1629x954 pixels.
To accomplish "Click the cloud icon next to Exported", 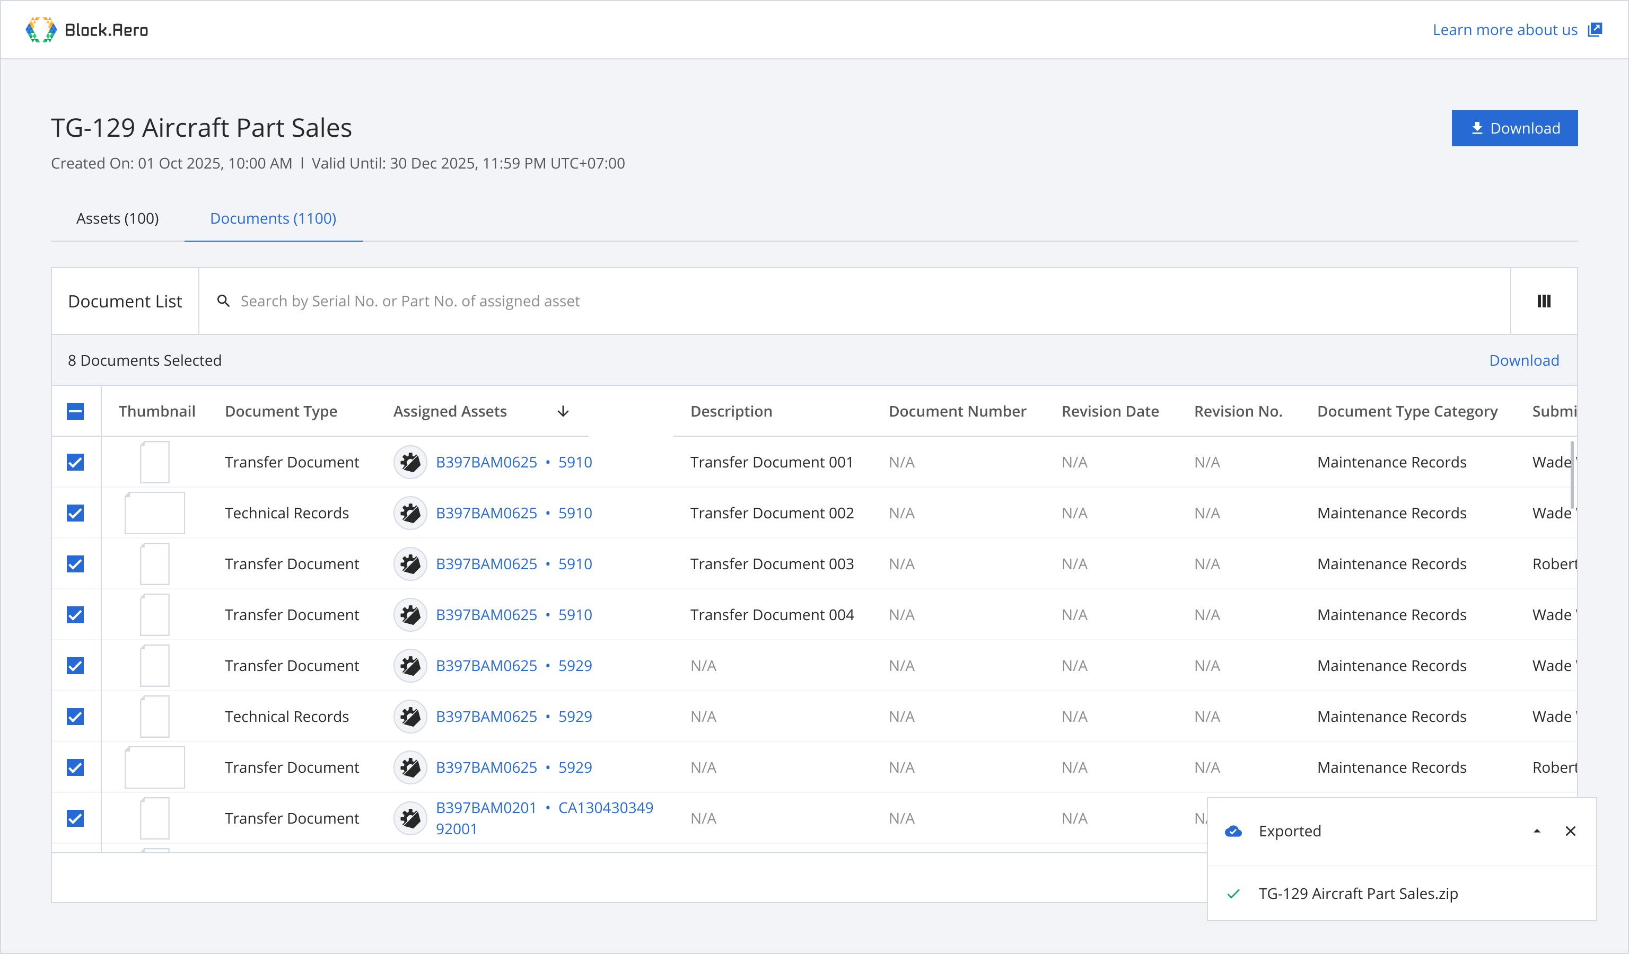I will pos(1233,831).
